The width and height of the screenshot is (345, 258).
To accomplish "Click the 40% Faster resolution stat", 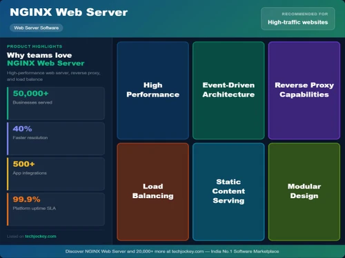I will pyautogui.click(x=56, y=138).
